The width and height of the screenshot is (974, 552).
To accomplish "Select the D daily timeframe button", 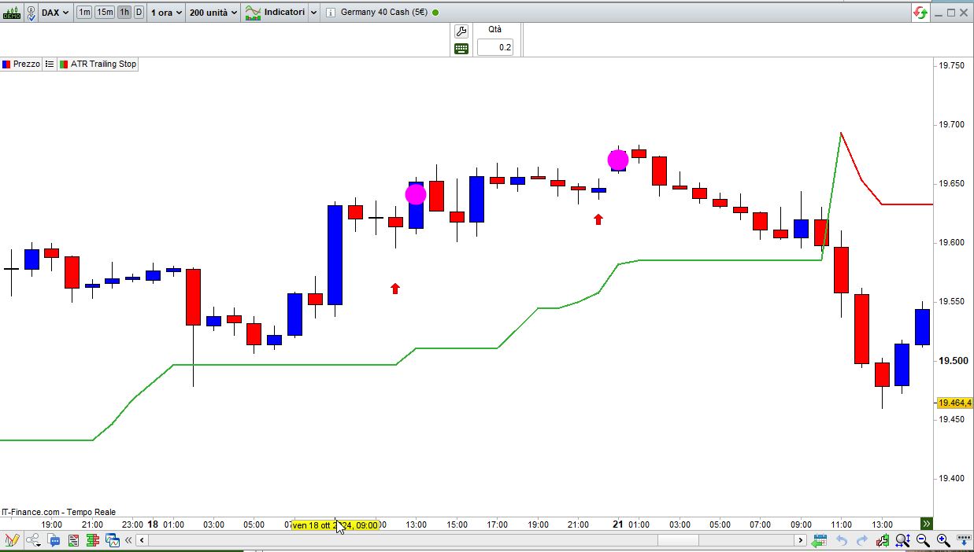I will (x=139, y=13).
